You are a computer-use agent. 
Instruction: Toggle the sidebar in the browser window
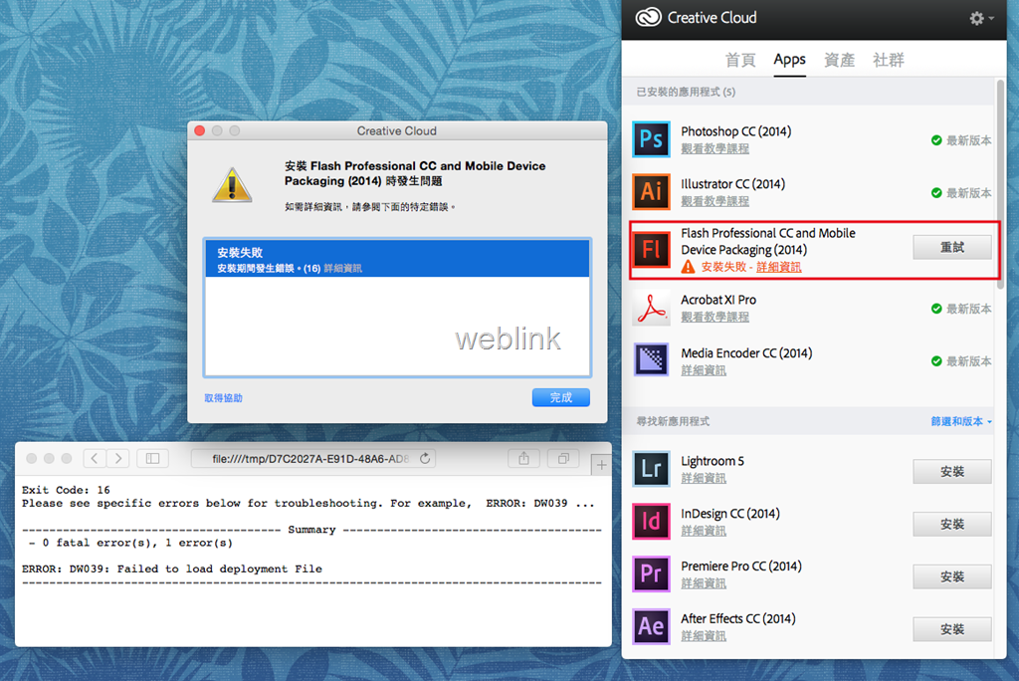click(x=152, y=459)
